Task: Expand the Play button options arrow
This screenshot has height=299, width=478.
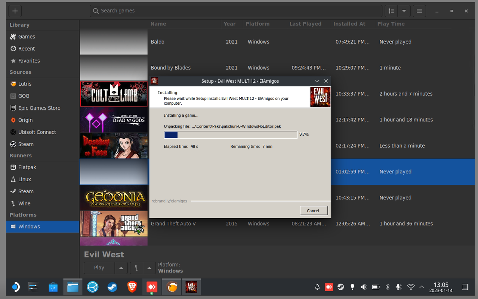Action: coord(121,268)
